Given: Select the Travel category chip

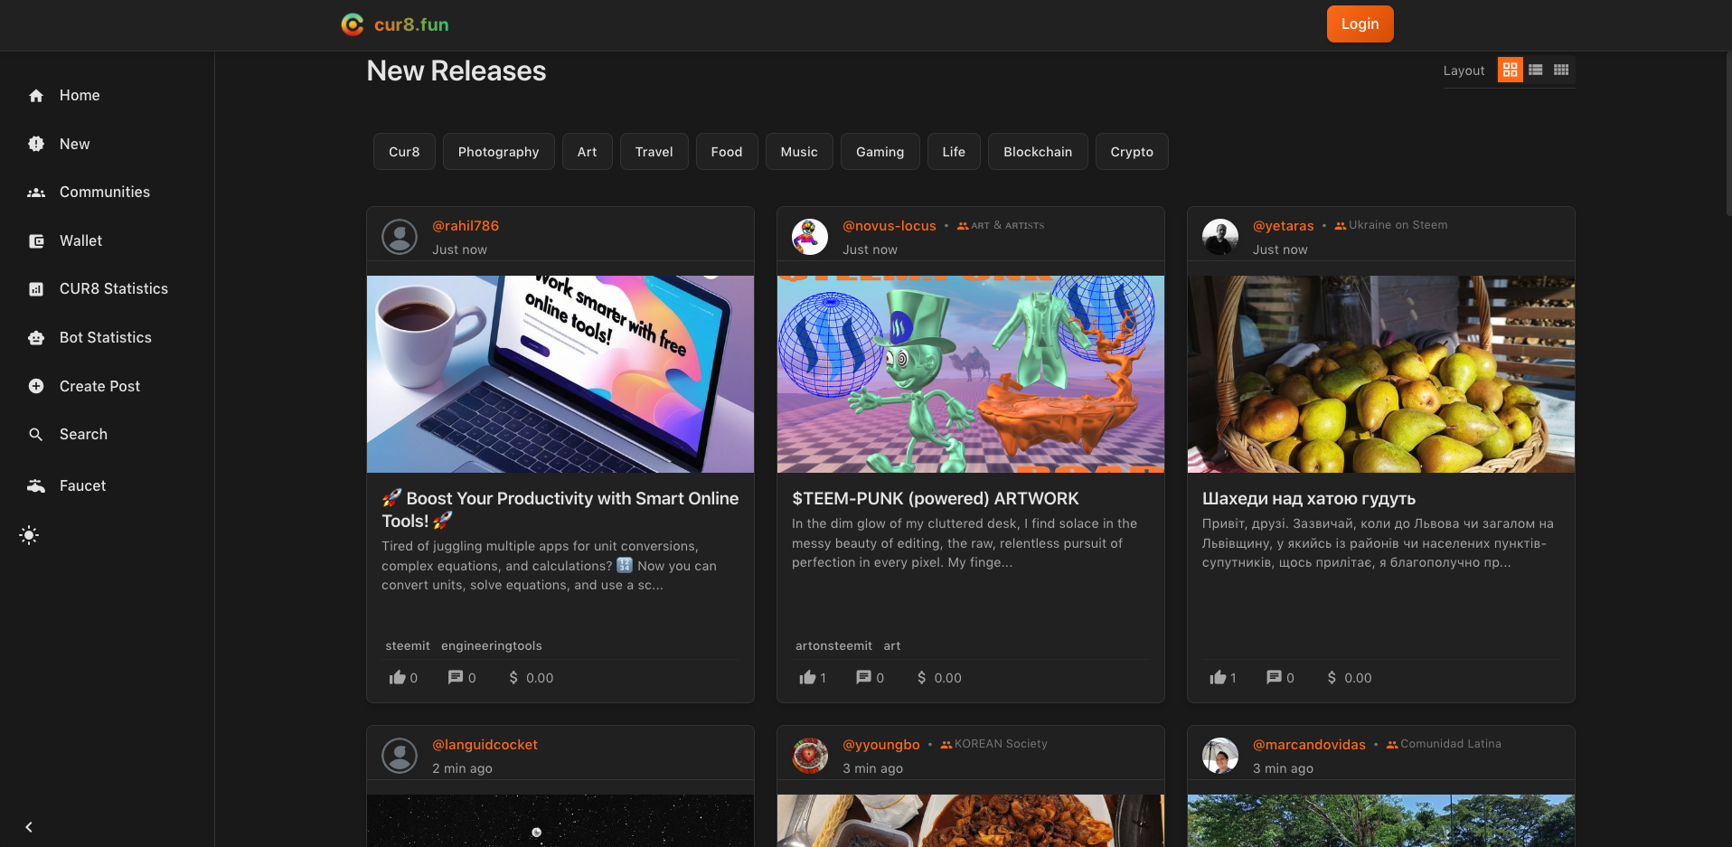Looking at the screenshot, I should 654,152.
